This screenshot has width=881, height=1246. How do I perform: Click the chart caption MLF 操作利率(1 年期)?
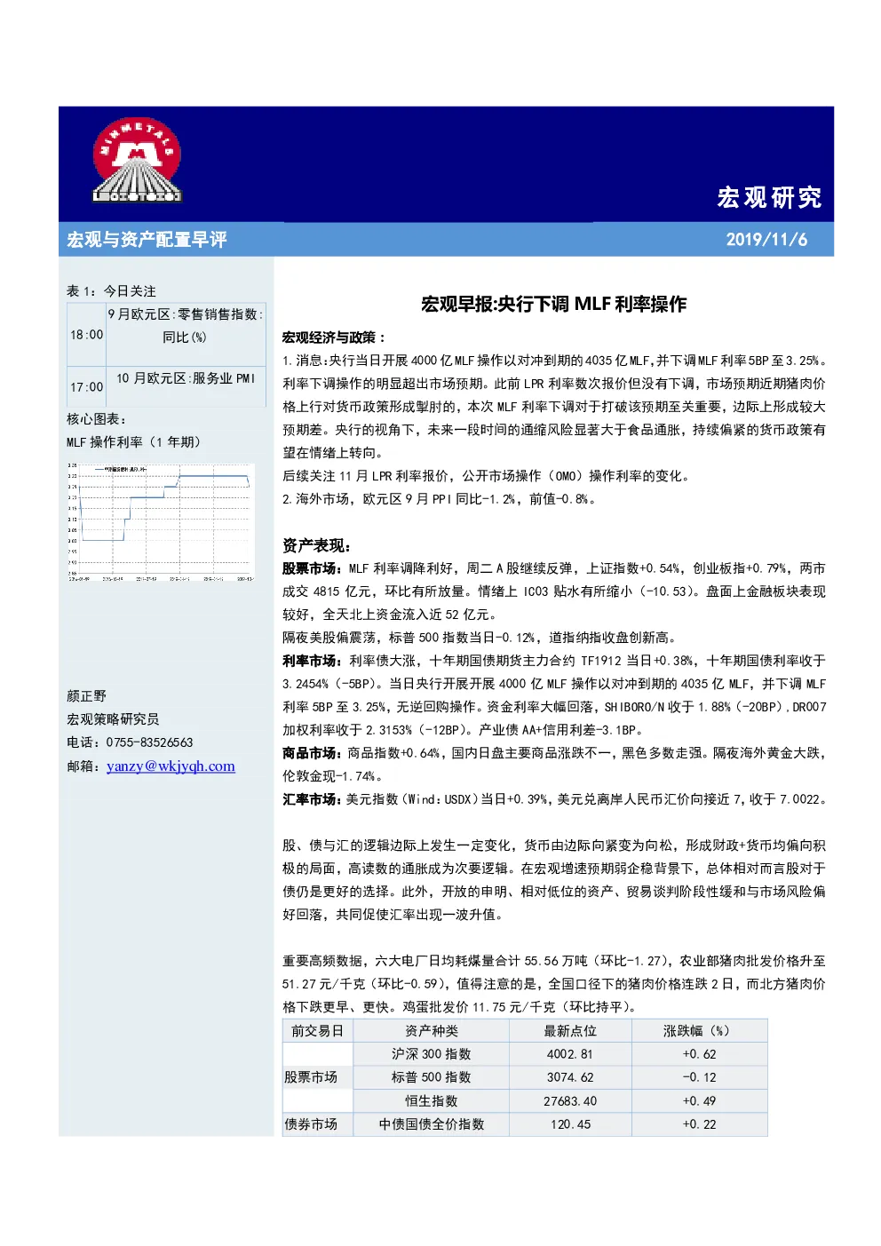tap(134, 441)
